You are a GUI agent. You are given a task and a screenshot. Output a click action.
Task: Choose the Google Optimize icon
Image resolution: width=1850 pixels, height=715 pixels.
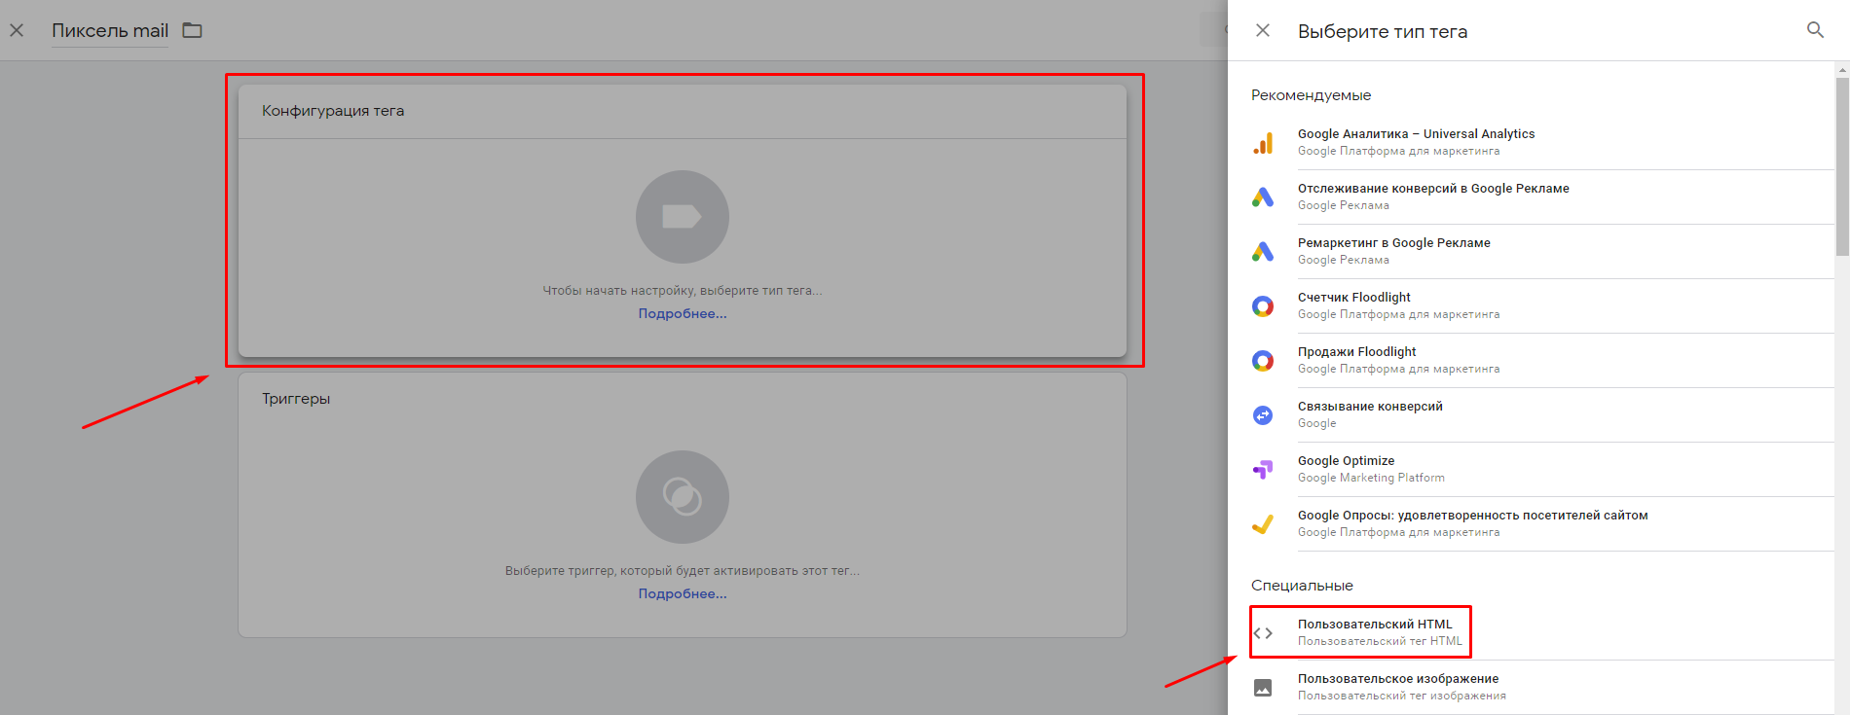[x=1263, y=470]
